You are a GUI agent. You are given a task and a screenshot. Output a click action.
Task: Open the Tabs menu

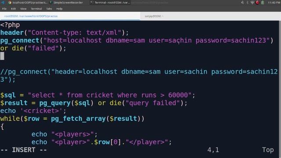point(49,9)
